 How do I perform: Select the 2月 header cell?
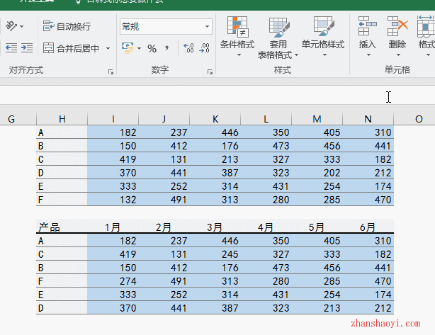click(x=164, y=227)
